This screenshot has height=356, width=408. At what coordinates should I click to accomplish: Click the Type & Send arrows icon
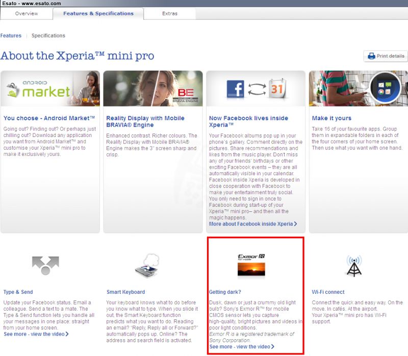click(45, 265)
